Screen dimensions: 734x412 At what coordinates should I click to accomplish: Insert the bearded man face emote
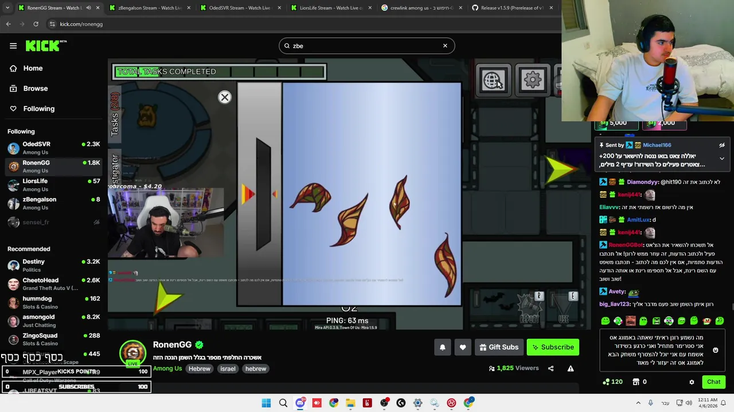[x=631, y=321]
